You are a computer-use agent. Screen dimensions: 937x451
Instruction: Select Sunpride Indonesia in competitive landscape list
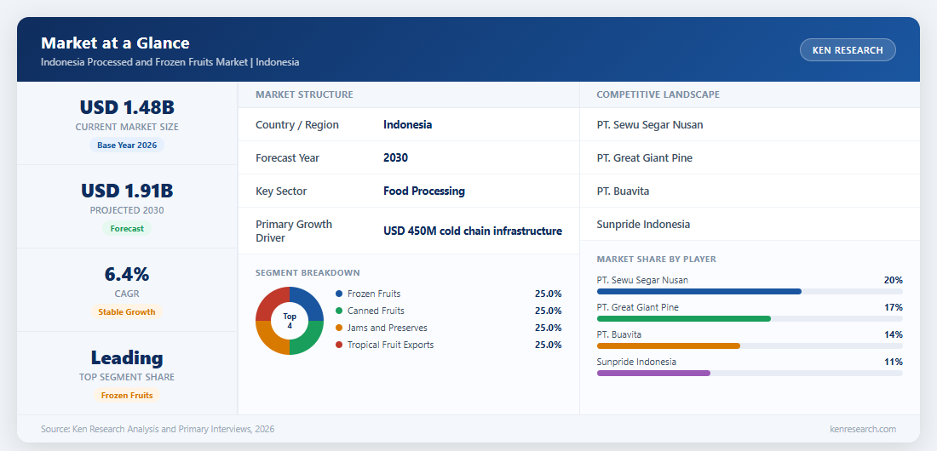pyautogui.click(x=643, y=225)
